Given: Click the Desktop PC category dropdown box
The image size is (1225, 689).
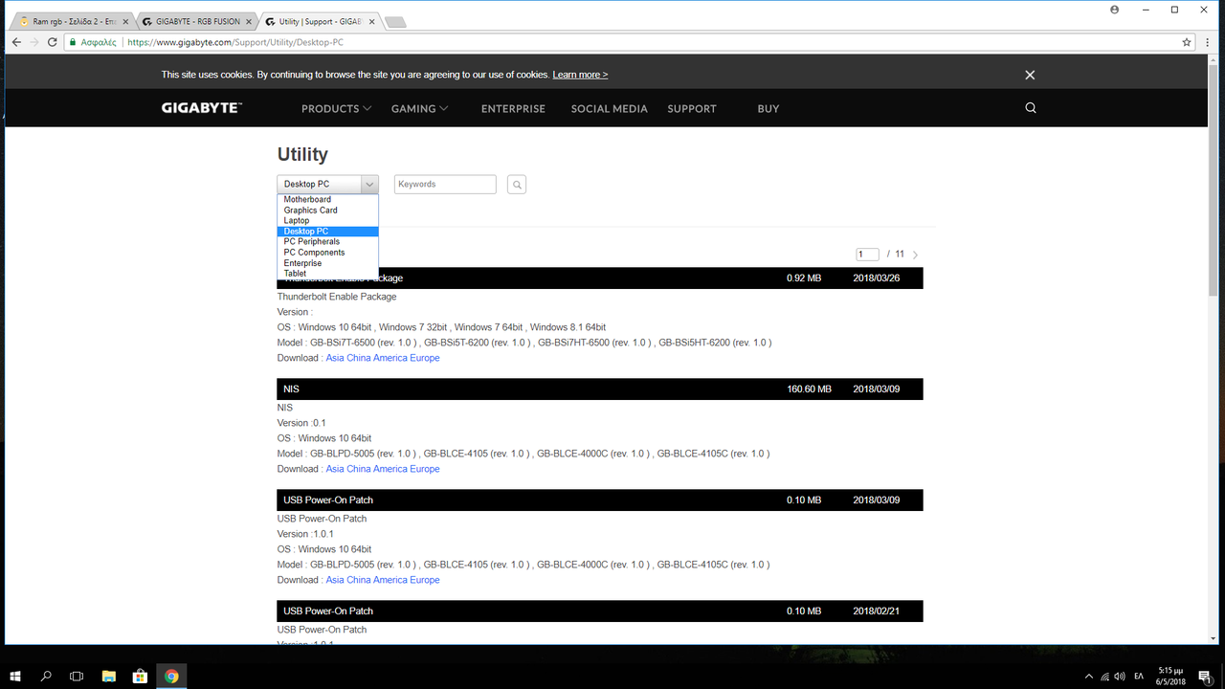Looking at the screenshot, I should pos(327,184).
